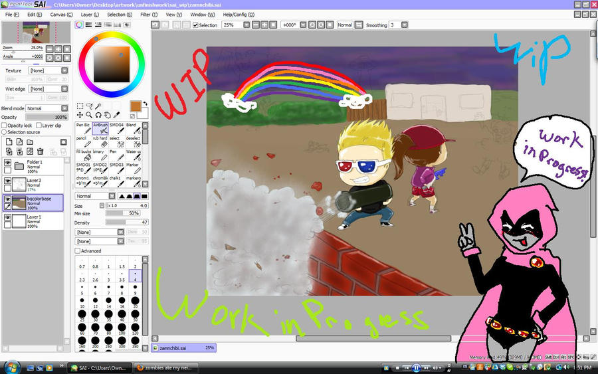Select brush size 9 preset
This screenshot has height=374, width=598.
(x=135, y=288)
